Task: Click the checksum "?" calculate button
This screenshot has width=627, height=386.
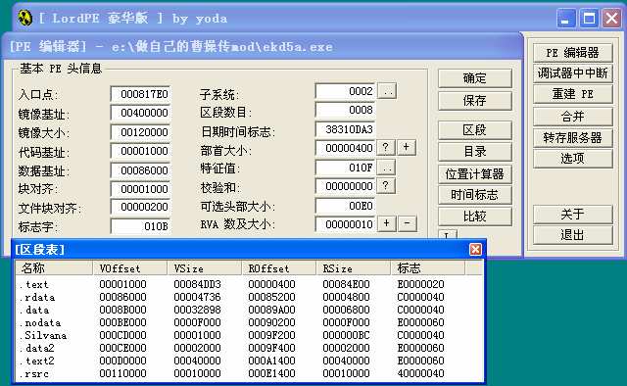Action: [x=385, y=185]
